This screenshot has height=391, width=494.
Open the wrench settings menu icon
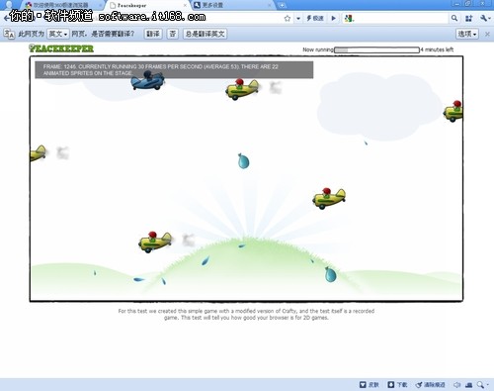point(484,18)
